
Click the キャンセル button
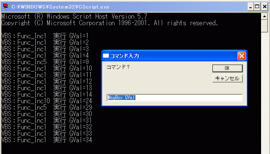(227, 78)
